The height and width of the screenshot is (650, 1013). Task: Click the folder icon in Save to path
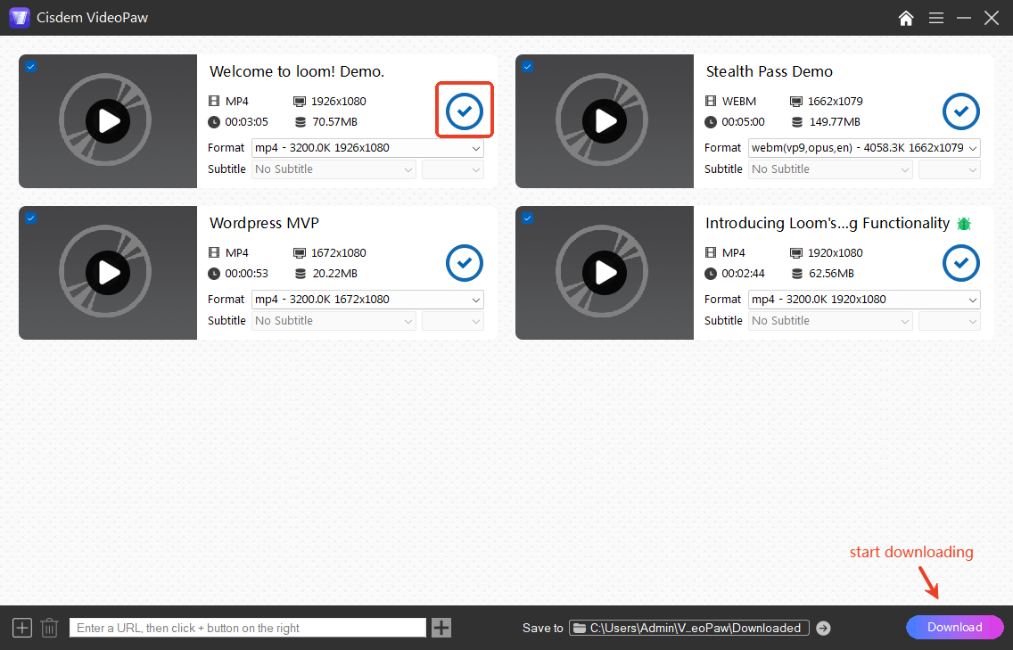point(580,628)
